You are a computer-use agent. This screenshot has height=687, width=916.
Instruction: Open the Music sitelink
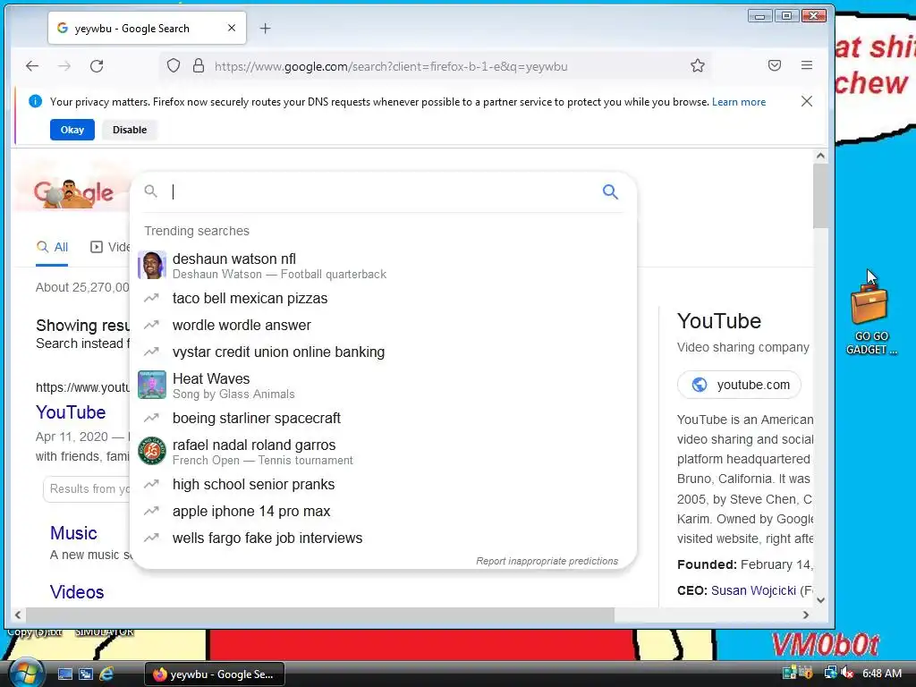pos(73,533)
